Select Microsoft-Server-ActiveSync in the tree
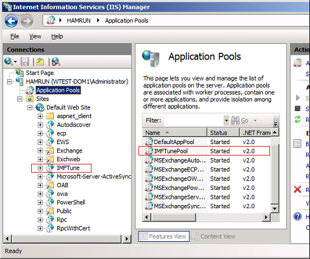Viewport: 310px width, 259px height. click(x=93, y=176)
